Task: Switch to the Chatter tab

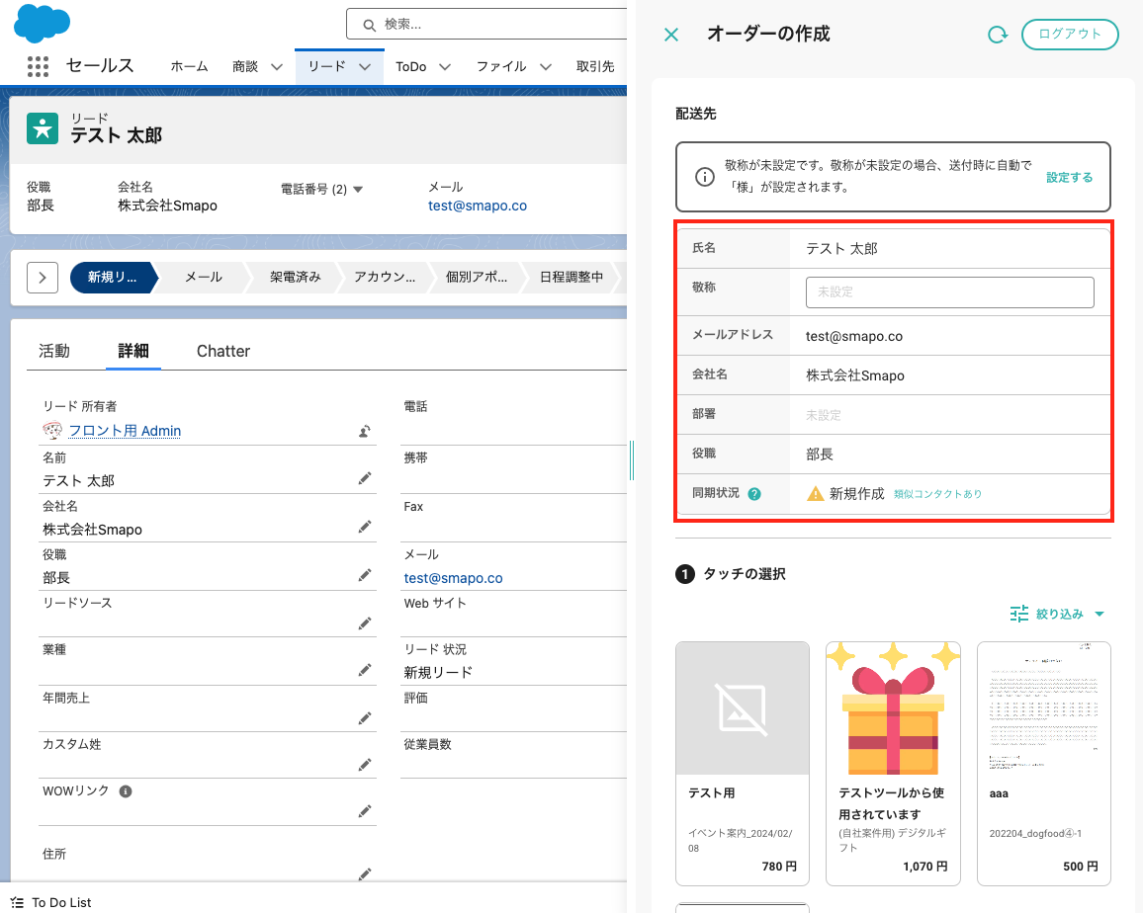Action: 223,351
